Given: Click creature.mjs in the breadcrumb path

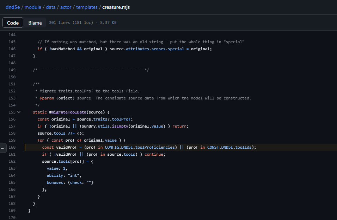Looking at the screenshot, I should tap(115, 7).
